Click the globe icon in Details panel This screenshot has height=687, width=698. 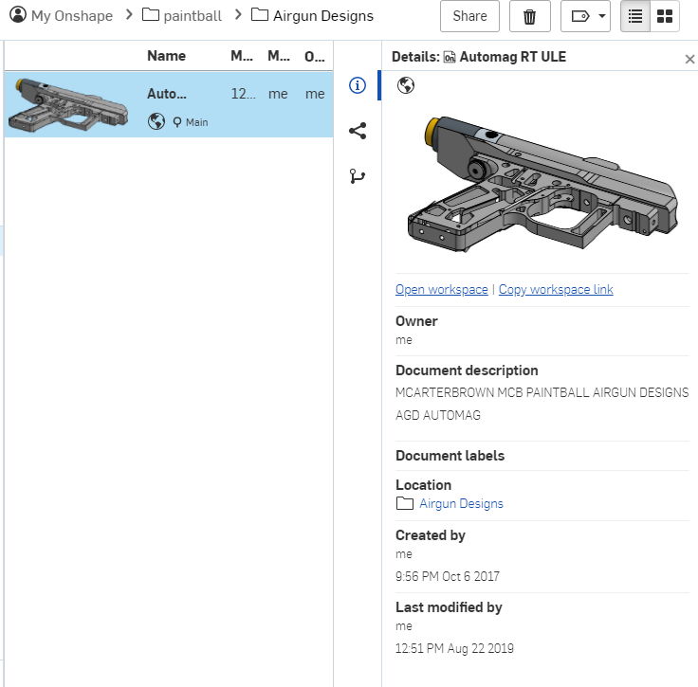(406, 85)
